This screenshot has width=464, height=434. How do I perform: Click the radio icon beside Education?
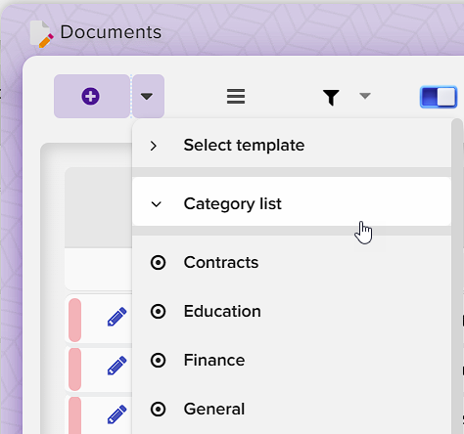coord(158,312)
